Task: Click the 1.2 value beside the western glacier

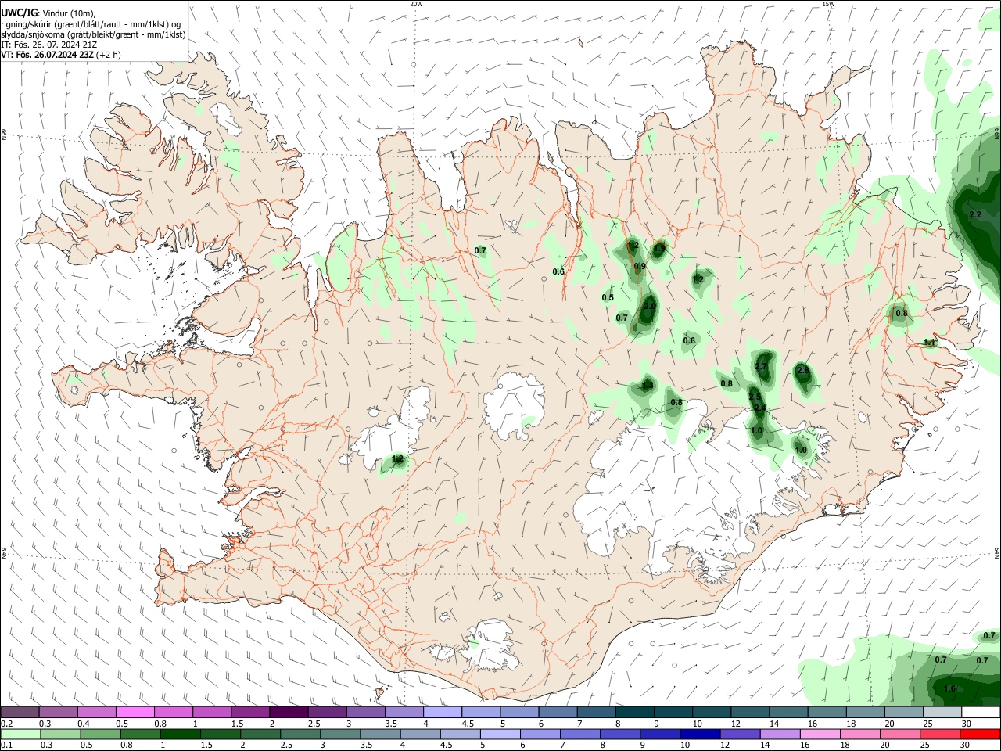Action: (x=398, y=459)
